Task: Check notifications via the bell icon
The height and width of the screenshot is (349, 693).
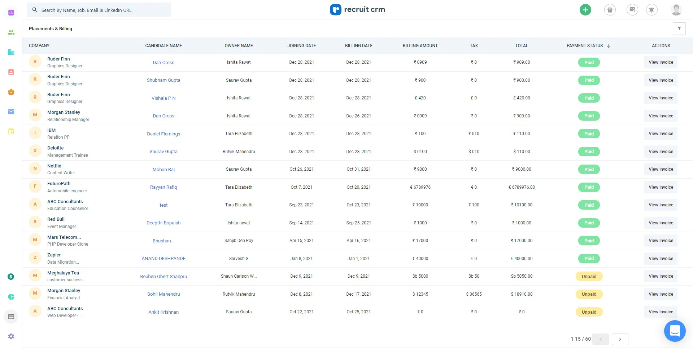Action: [x=651, y=10]
